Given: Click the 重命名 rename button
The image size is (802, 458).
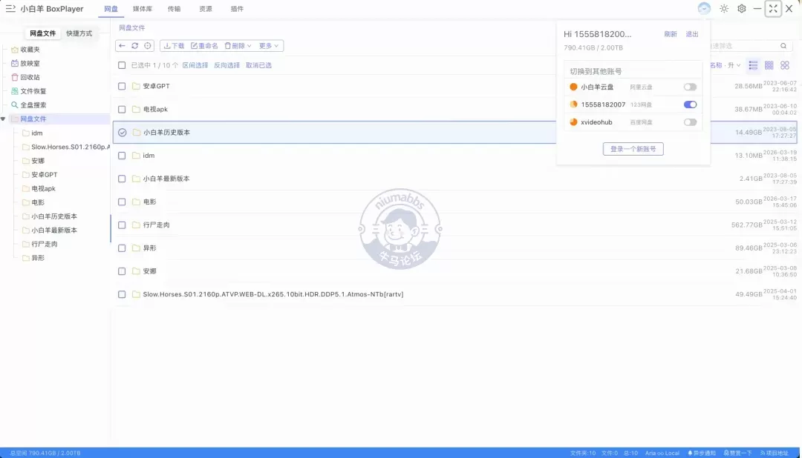Looking at the screenshot, I should (205, 45).
